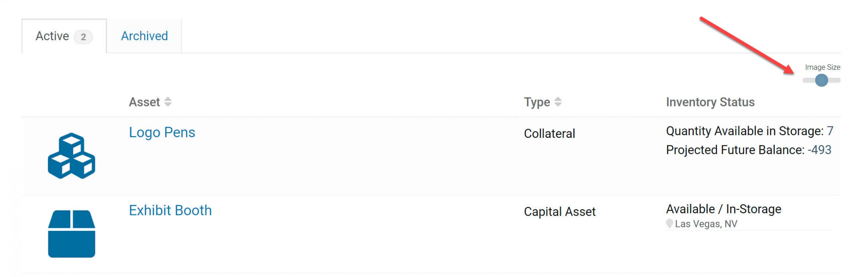Click the stacked cubes icon for Logo Pens
Viewport: 862px width, 277px height.
click(x=71, y=156)
